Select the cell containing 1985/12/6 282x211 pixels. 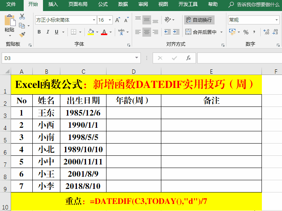tap(83, 113)
